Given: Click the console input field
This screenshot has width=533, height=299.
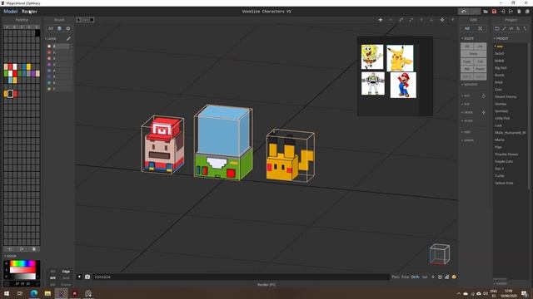Looking at the screenshot, I should 241,277.
